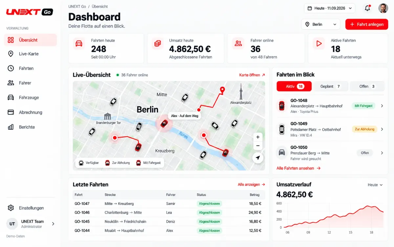Screen dimensions: 394x247
Task: Click the car icon on Fahrten heute card
Action: [x=79, y=43]
